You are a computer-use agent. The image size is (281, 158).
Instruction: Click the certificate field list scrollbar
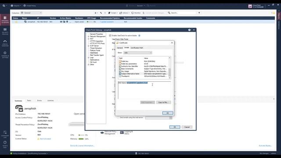(169, 68)
